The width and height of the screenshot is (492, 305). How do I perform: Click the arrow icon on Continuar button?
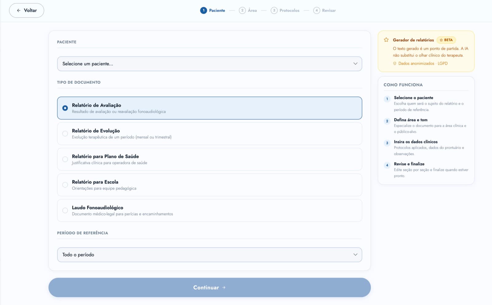[x=224, y=287]
